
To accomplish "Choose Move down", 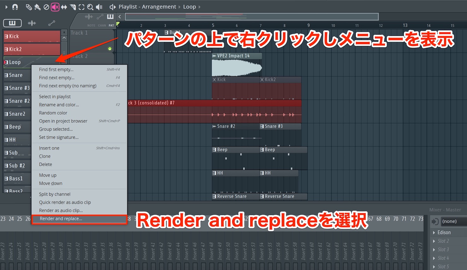I will 79,183.
